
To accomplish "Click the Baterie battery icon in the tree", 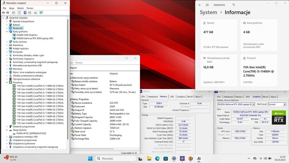I will point(10,25).
